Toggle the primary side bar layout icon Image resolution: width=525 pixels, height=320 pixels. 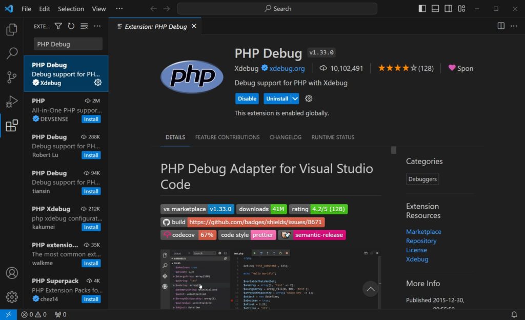[422, 9]
